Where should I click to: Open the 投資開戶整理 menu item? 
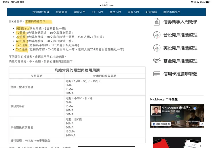click(41, 12)
